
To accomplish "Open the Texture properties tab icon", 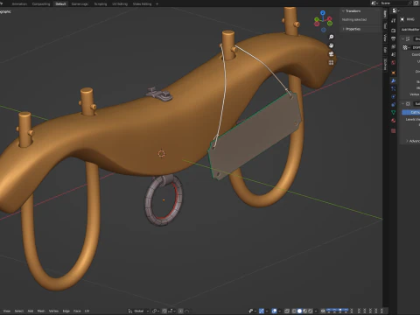I will coord(394,130).
